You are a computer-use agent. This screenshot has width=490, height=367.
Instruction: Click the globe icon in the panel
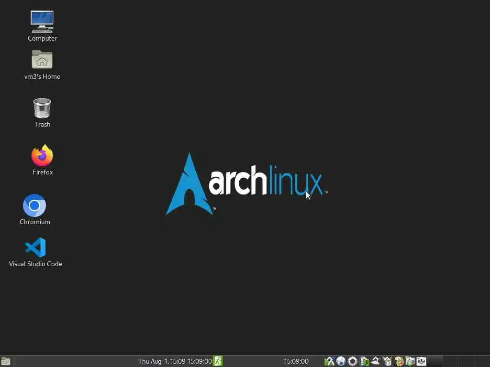point(341,361)
